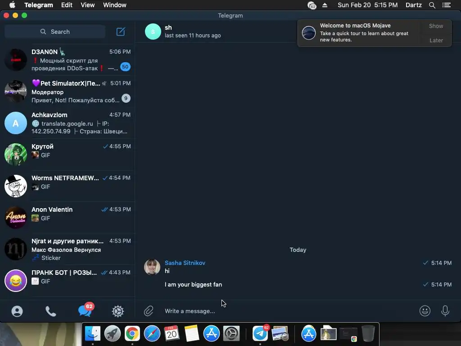Click the Telegram status icon in menu bar
The height and width of the screenshot is (346, 461).
(312, 5)
